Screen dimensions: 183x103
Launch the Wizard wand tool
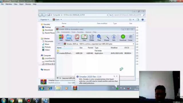coord(106,37)
